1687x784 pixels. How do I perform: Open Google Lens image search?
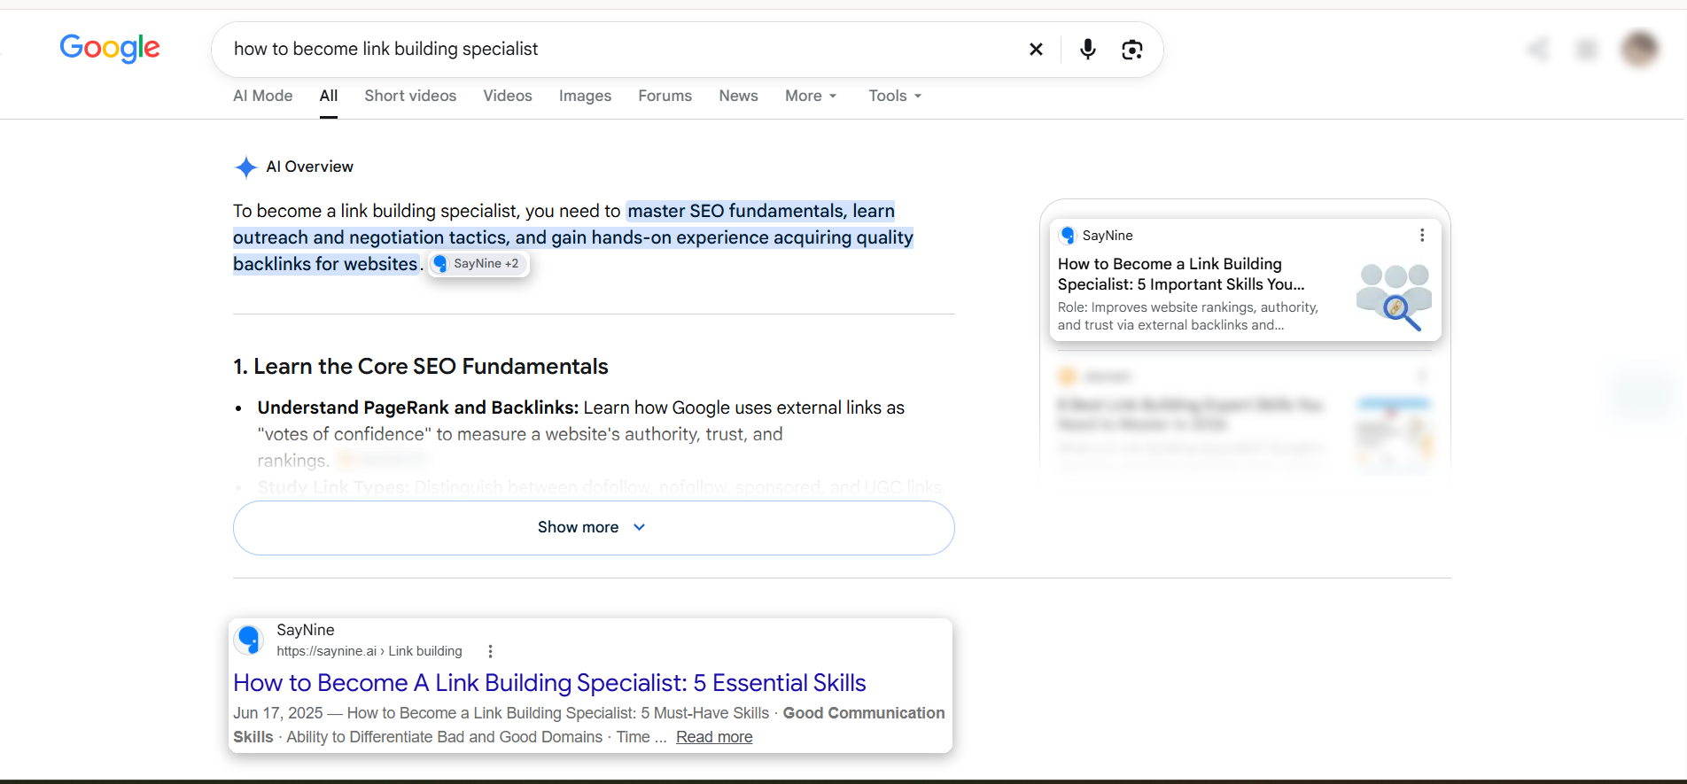[x=1131, y=50]
